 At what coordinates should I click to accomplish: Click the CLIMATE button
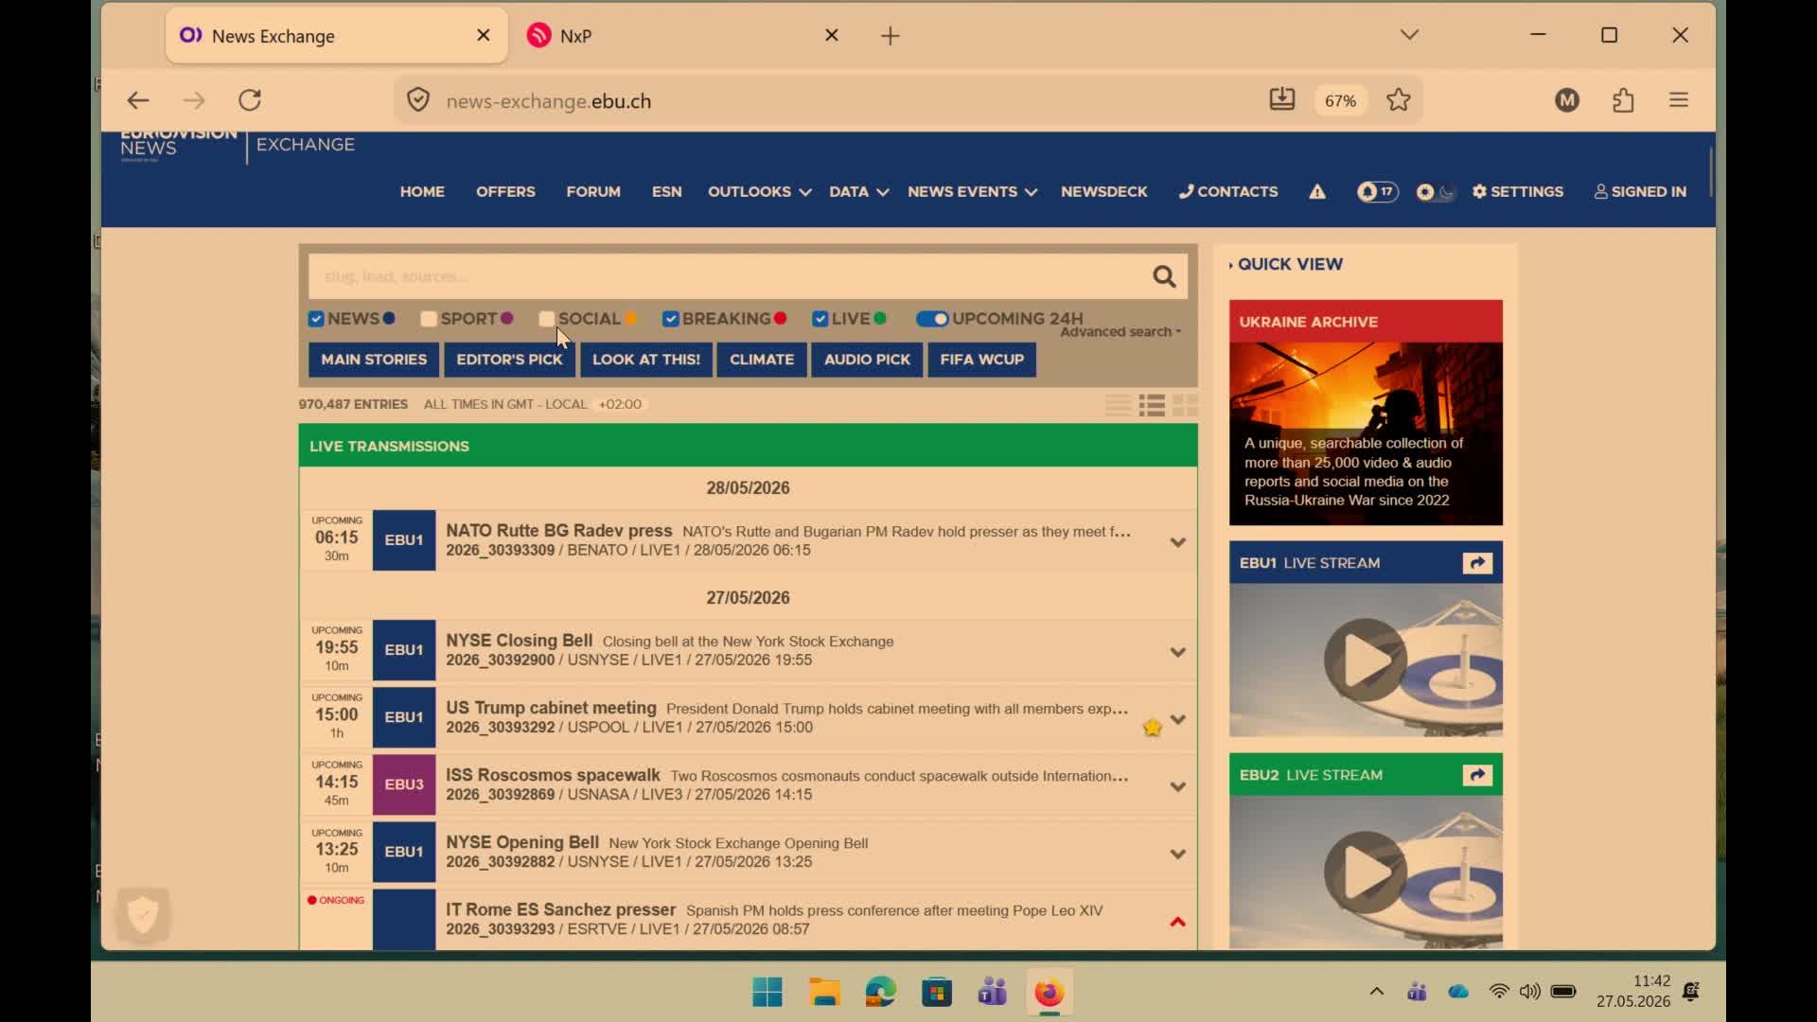coord(762,360)
